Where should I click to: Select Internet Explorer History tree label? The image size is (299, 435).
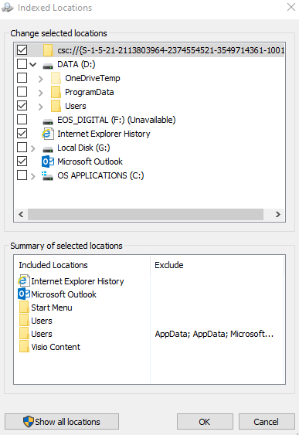pyautogui.click(x=104, y=134)
